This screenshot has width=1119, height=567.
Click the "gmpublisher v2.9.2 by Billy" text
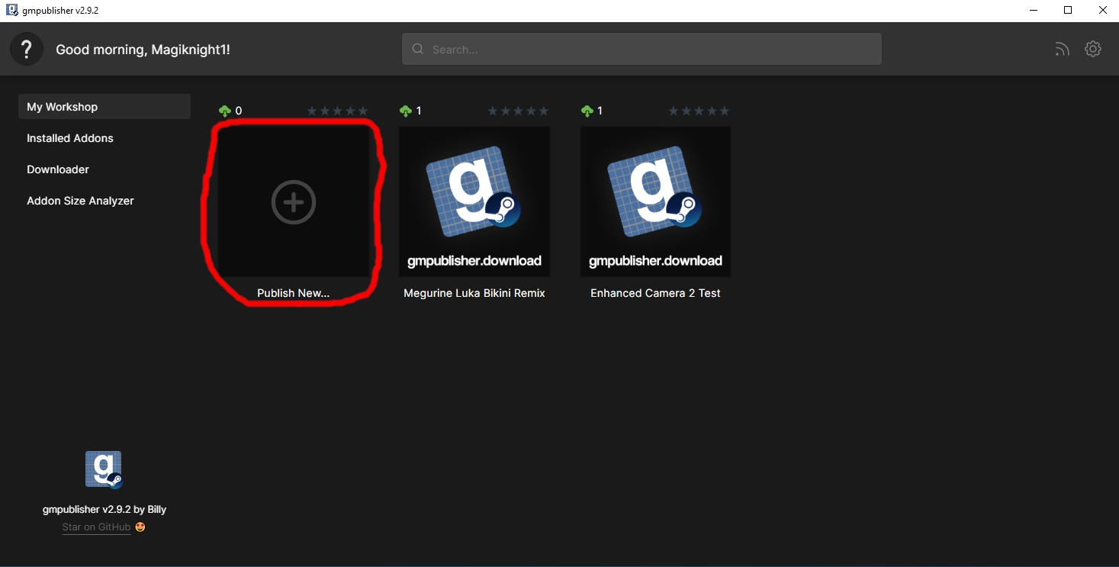[x=105, y=509]
